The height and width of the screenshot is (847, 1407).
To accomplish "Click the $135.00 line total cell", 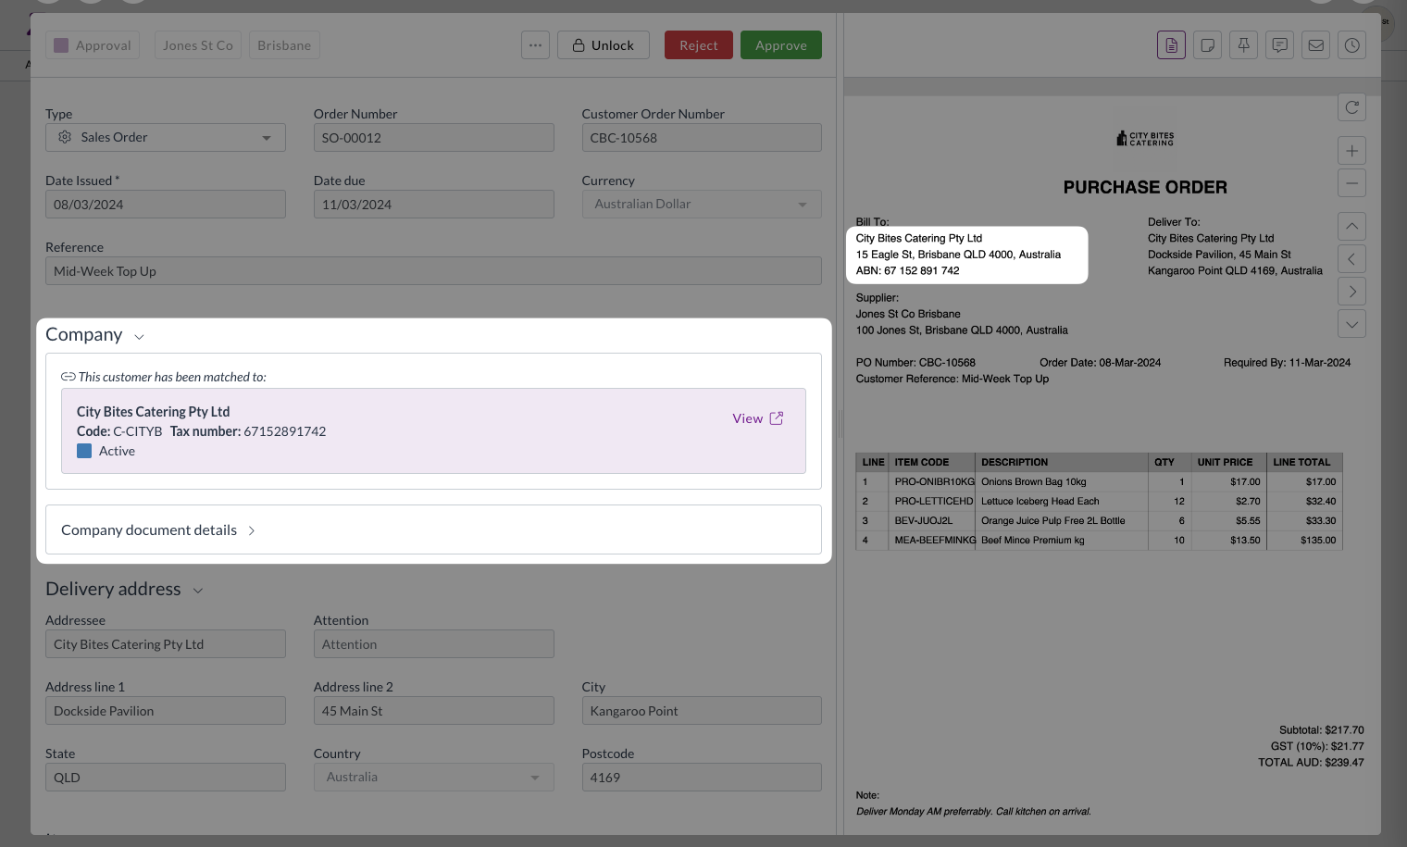I will coord(1305,540).
